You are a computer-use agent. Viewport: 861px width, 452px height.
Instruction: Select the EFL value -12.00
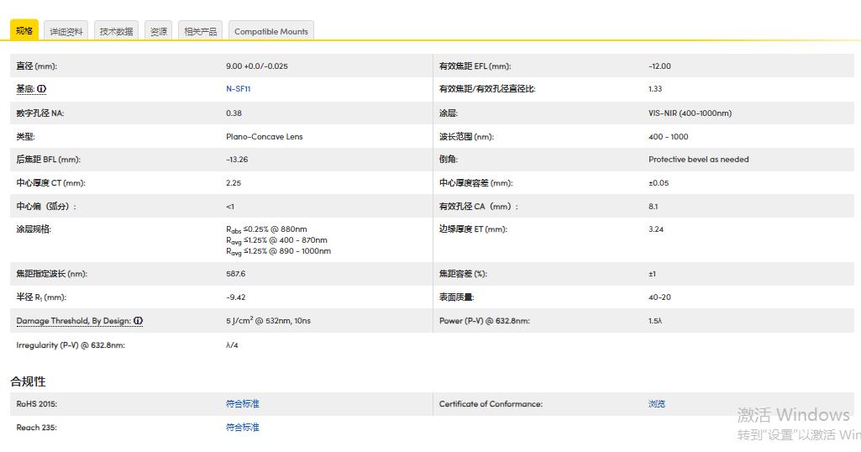pyautogui.click(x=659, y=66)
